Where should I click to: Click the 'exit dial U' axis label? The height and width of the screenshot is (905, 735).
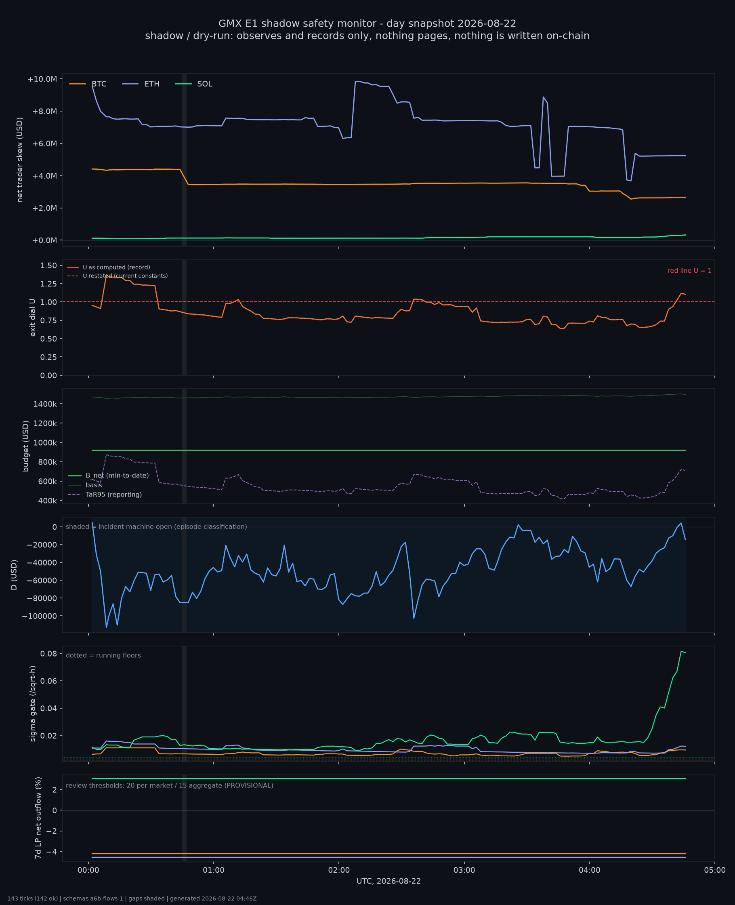pyautogui.click(x=33, y=318)
